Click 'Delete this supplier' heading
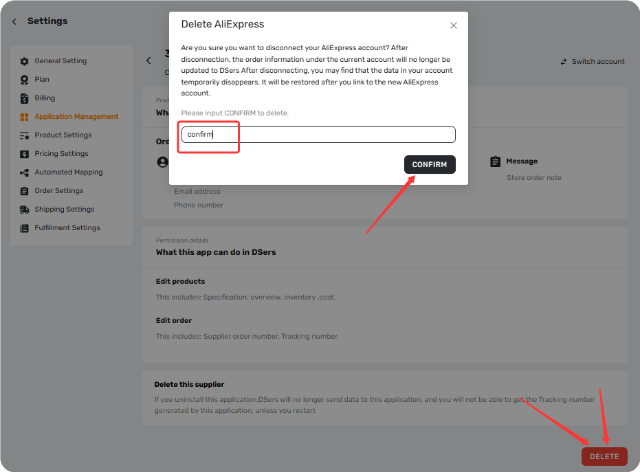 (x=190, y=385)
